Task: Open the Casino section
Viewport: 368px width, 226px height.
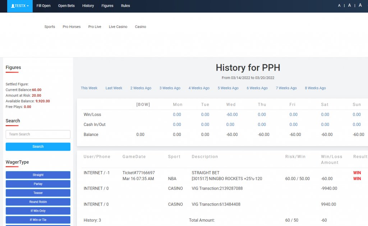Action: tap(140, 27)
